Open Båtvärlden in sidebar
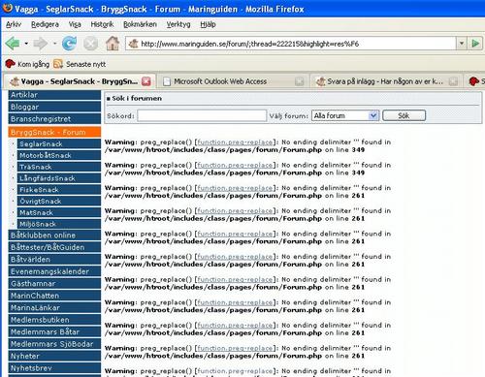The image size is (485, 377). [x=54, y=259]
